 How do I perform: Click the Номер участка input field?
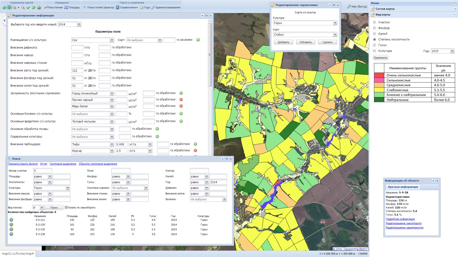pyautogui.click(x=43, y=171)
